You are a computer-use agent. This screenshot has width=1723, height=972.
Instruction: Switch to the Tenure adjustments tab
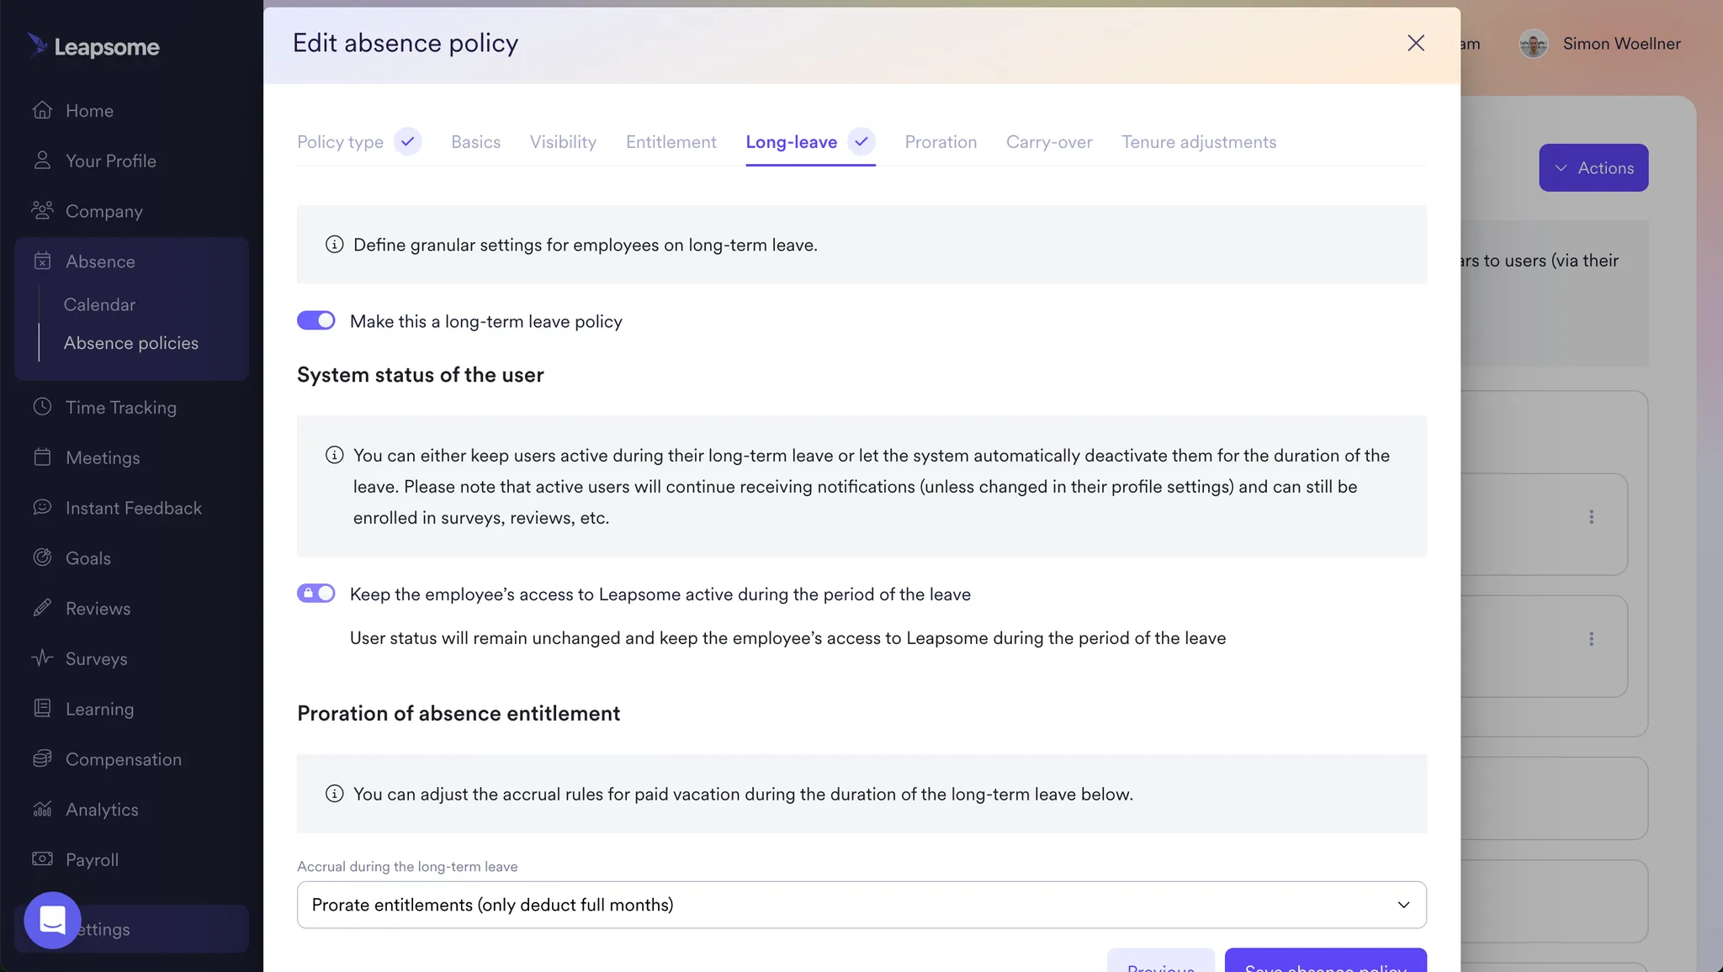click(1199, 142)
